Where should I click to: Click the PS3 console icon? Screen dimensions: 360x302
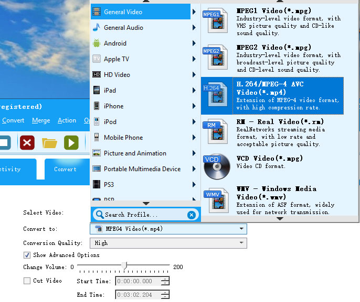tap(97, 184)
